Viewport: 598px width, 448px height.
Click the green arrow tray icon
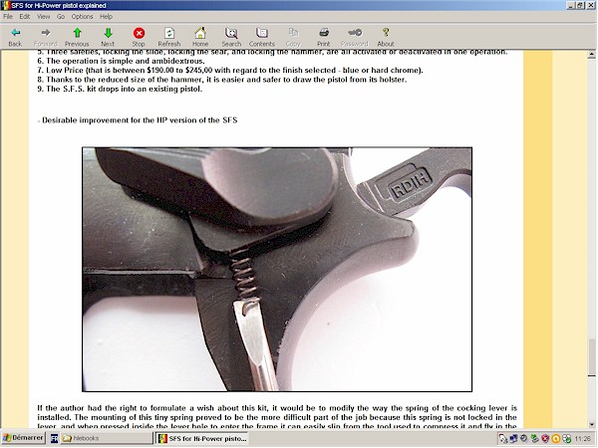[x=534, y=439]
